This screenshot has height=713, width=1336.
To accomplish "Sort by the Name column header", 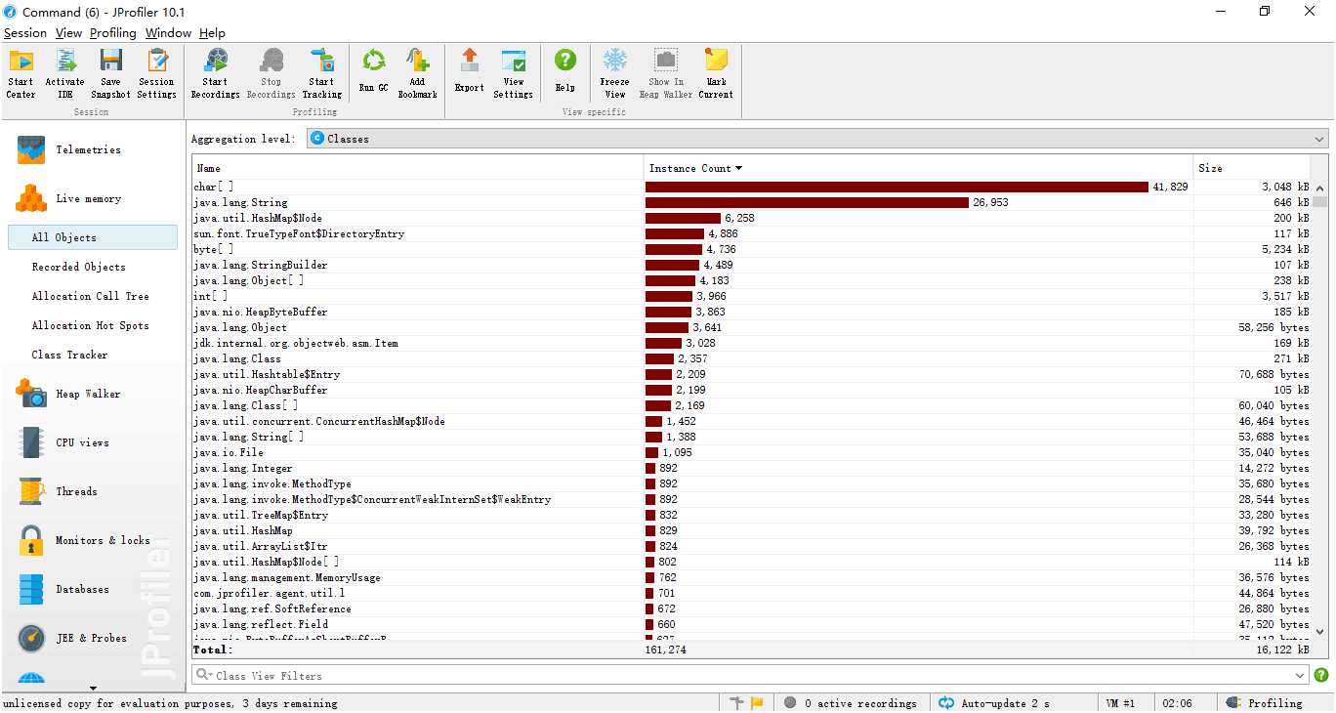I will point(418,168).
